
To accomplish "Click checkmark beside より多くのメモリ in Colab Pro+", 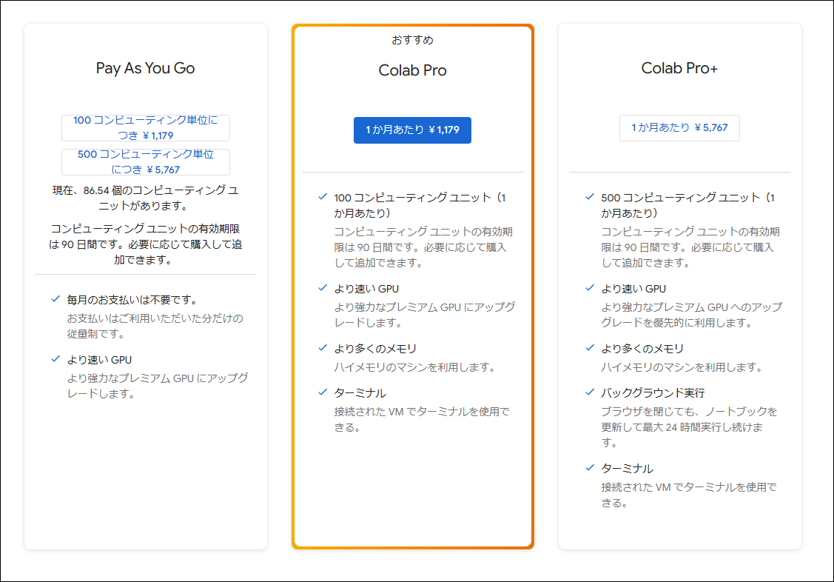I will tap(589, 348).
